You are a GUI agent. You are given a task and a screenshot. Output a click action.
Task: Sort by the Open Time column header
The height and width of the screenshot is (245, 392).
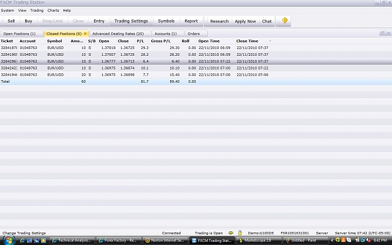[x=209, y=41]
